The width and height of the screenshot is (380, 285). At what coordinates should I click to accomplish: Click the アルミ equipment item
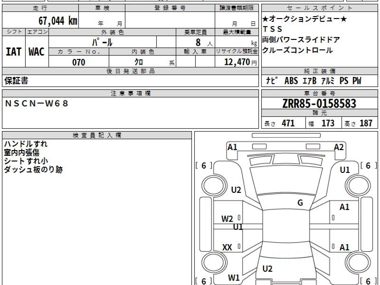coord(328,81)
